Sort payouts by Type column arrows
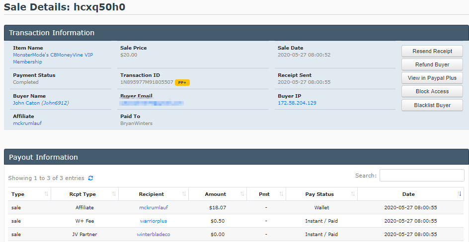 46,194
